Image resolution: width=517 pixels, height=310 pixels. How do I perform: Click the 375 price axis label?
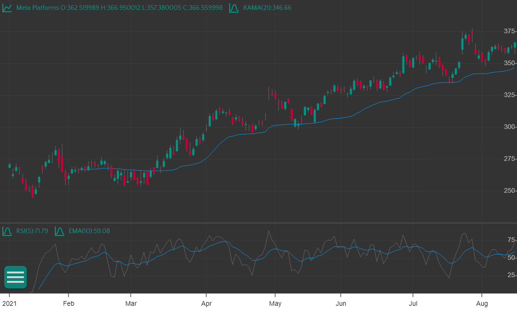(x=509, y=31)
